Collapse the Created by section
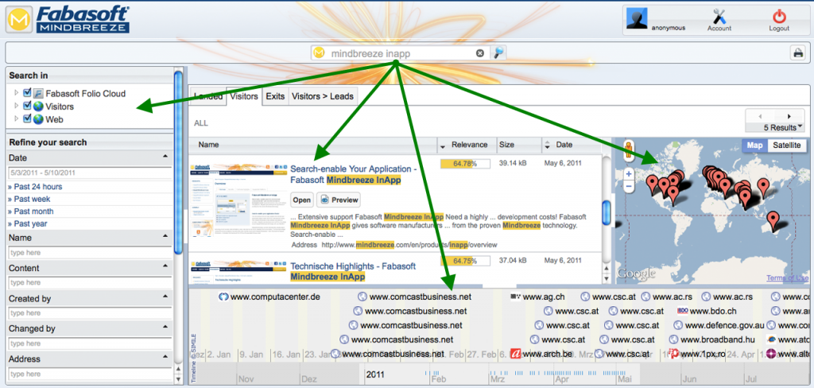This screenshot has width=814, height=388. point(165,297)
